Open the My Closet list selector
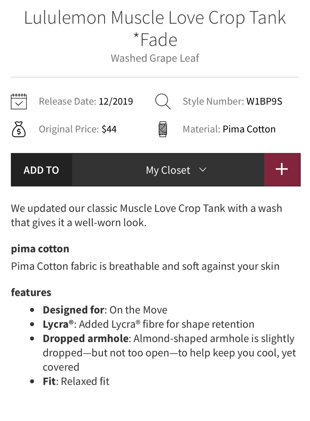This screenshot has height=421, width=310. click(168, 170)
